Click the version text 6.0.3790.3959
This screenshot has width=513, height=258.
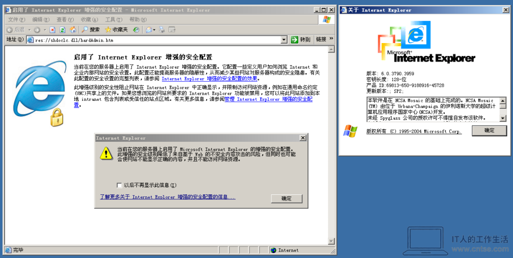pos(398,74)
